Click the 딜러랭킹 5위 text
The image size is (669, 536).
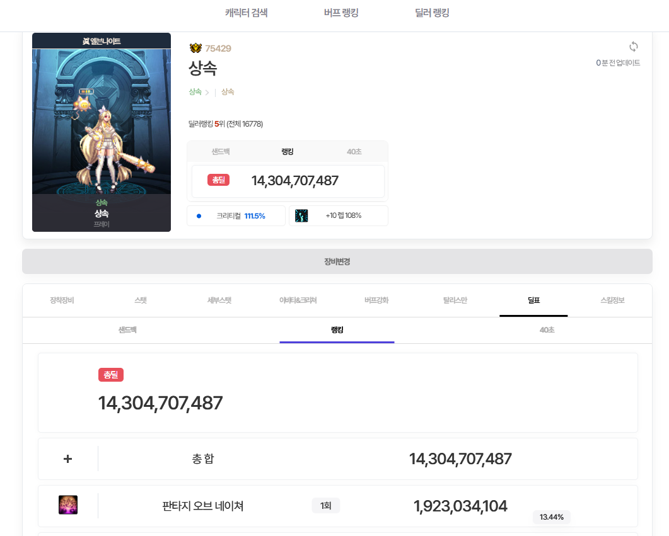coord(226,124)
